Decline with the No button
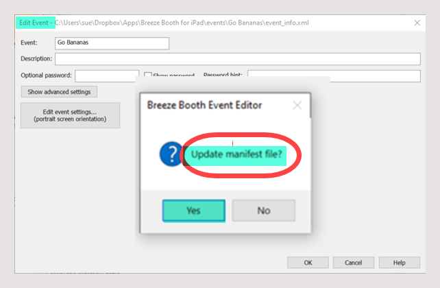Screen dimensions: 440x288 [263, 211]
